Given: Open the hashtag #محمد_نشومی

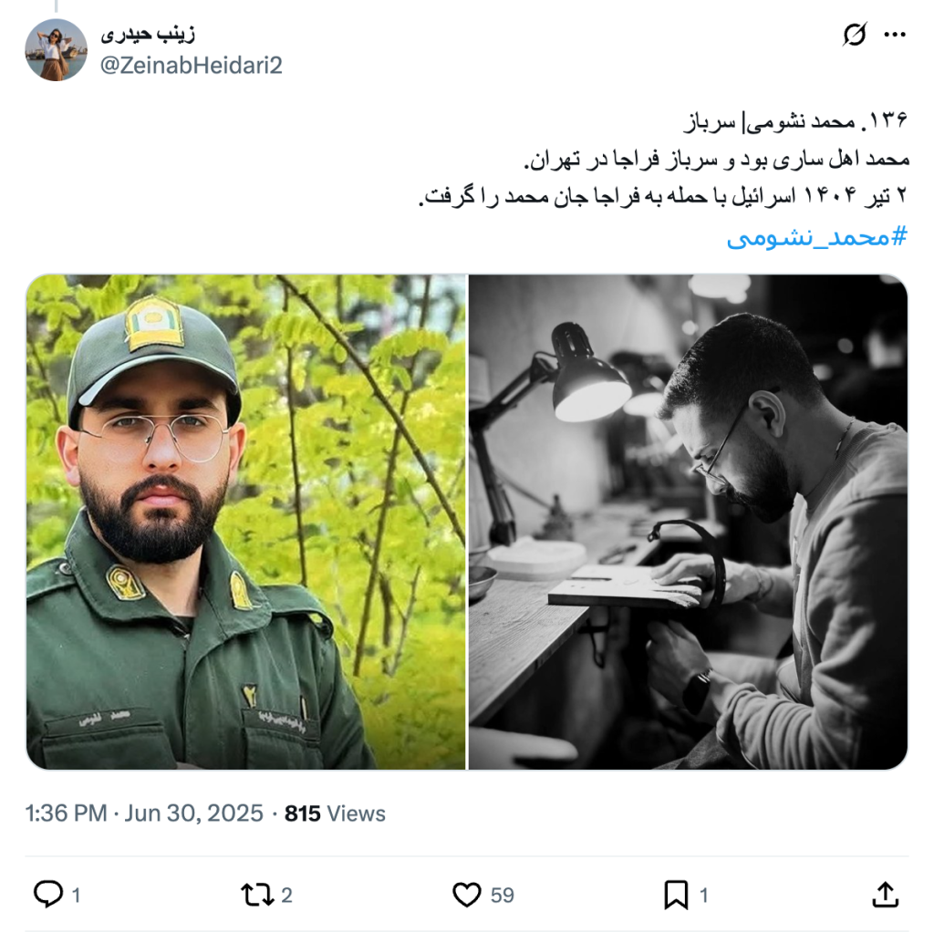Looking at the screenshot, I should [816, 238].
